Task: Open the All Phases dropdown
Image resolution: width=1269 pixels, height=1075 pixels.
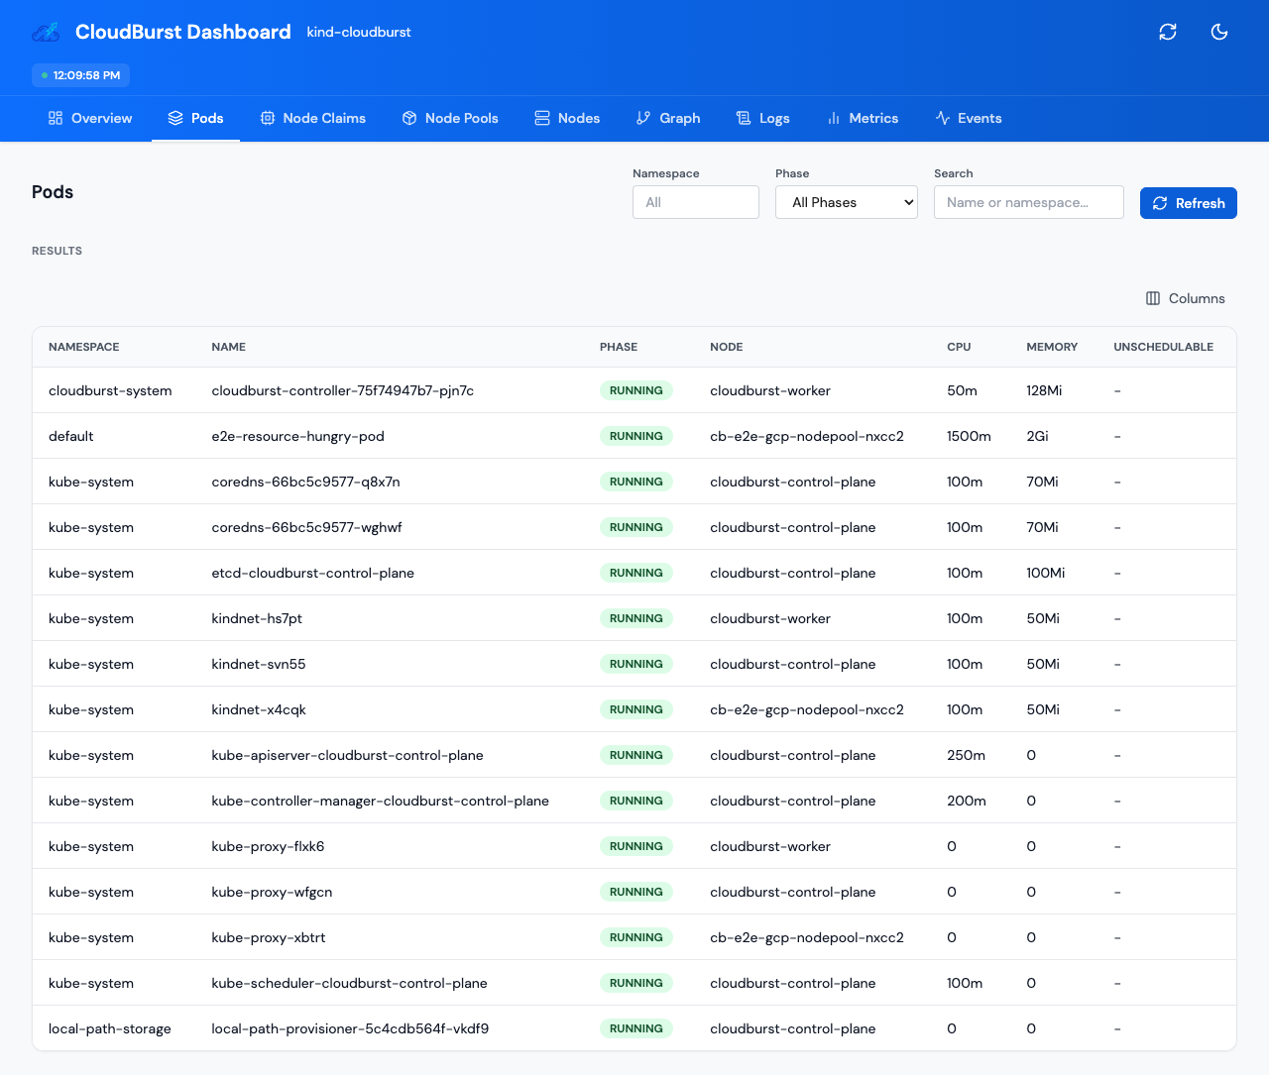Action: (846, 202)
